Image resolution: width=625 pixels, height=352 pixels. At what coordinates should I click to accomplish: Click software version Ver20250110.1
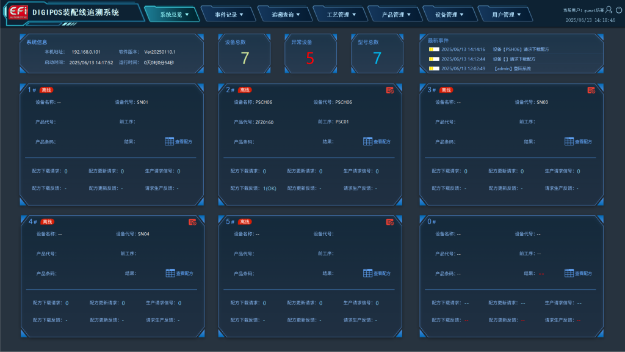coord(160,52)
